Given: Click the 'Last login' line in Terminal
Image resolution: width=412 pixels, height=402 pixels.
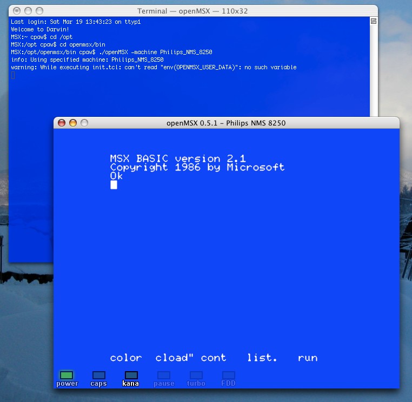Looking at the screenshot, I should point(76,22).
